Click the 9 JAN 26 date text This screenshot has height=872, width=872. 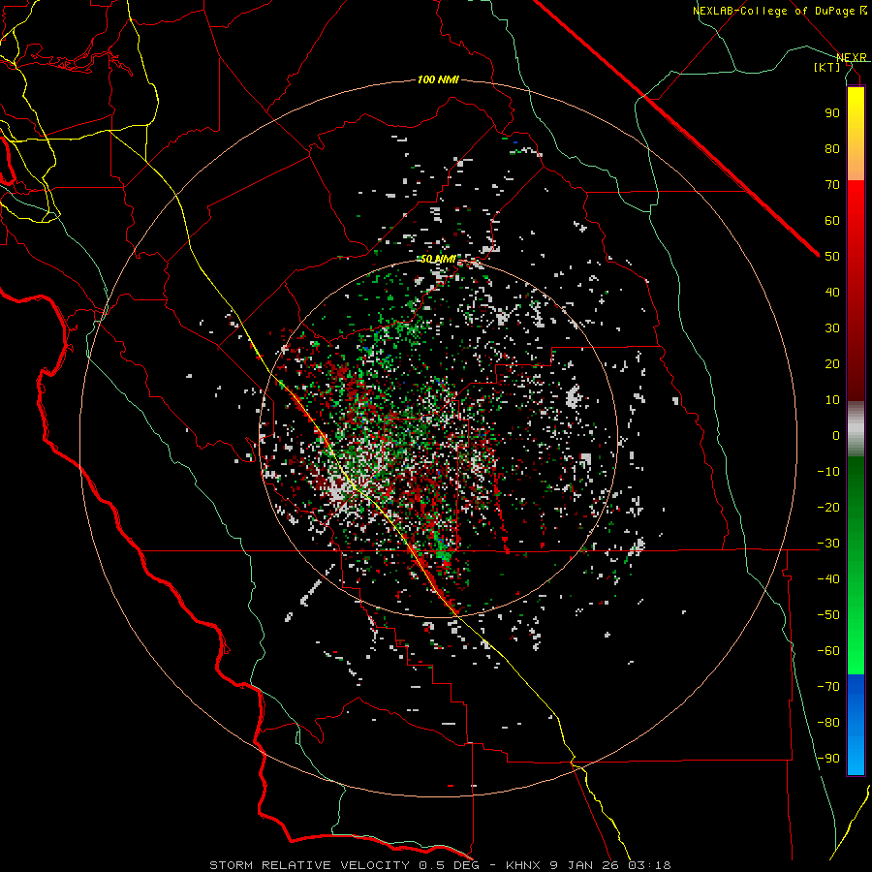584,865
